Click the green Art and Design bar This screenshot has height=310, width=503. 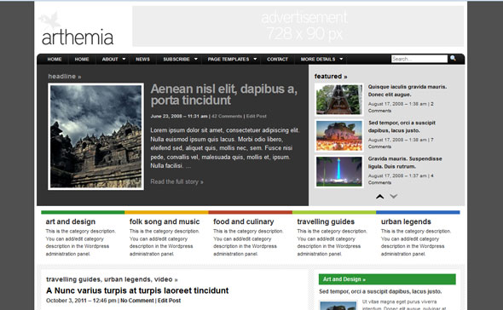[x=387, y=279]
